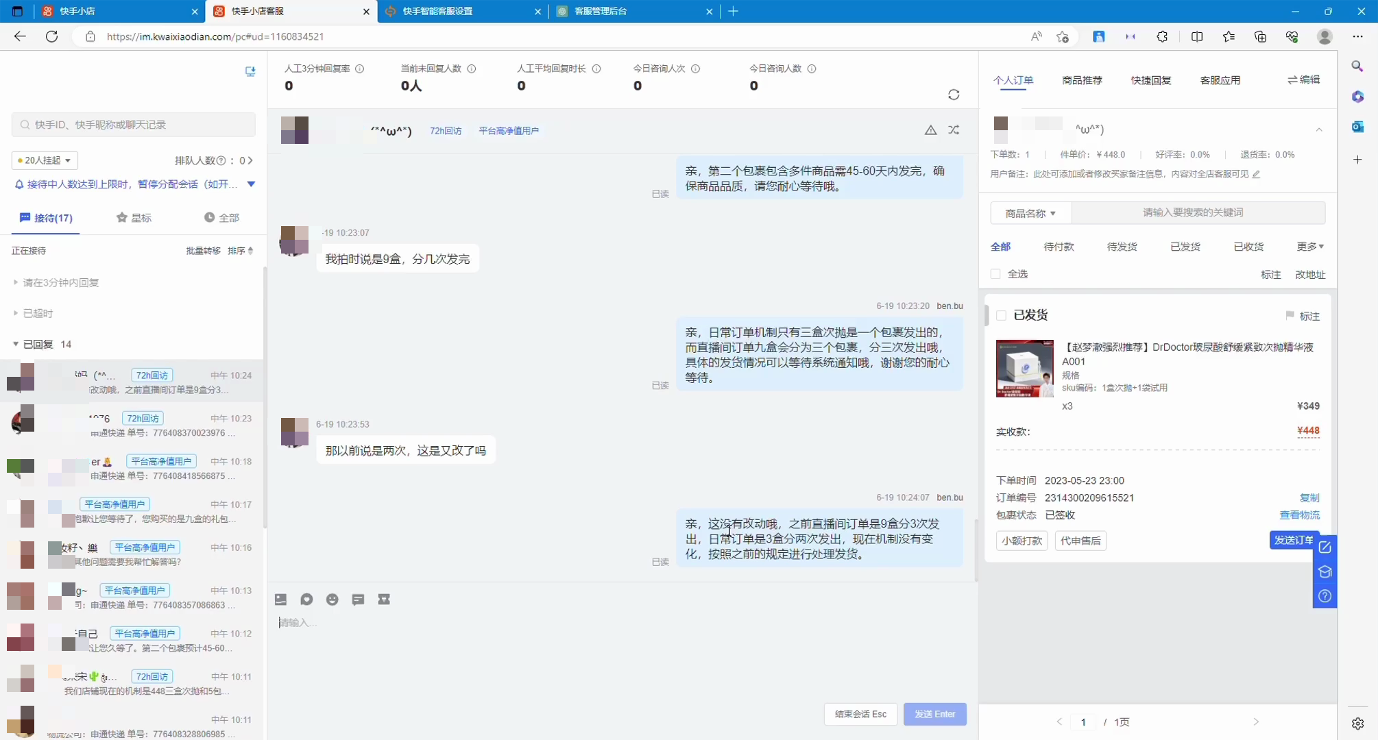Click 复制 to copy order number
This screenshot has width=1378, height=740.
pos(1309,498)
